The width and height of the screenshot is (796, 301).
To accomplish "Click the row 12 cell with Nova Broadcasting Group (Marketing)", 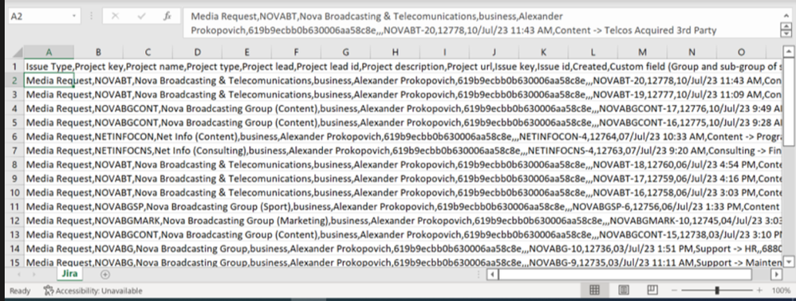I will 403,221.
